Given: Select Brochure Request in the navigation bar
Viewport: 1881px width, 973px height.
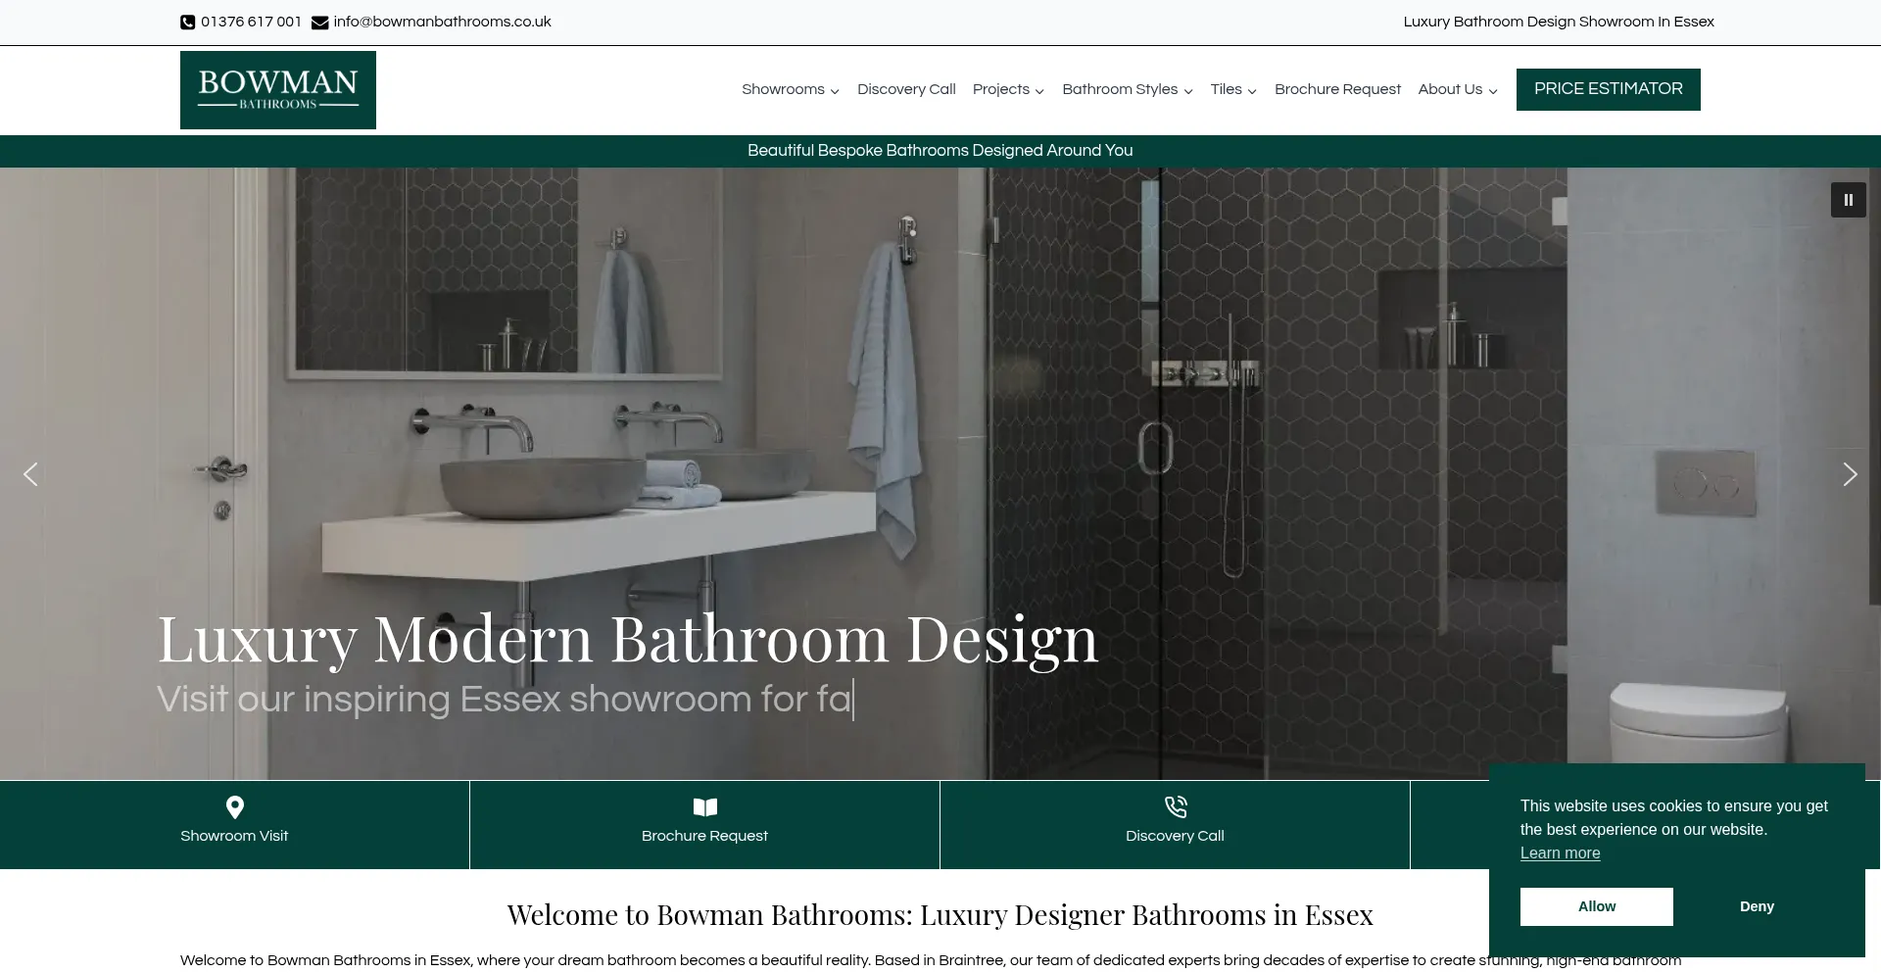Looking at the screenshot, I should tap(1337, 89).
